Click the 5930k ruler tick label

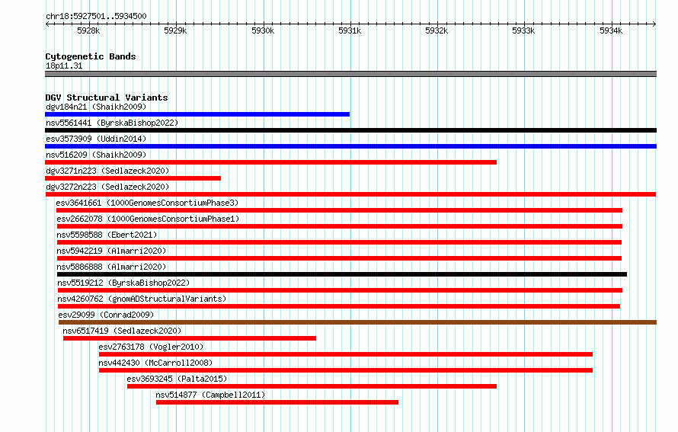263,30
